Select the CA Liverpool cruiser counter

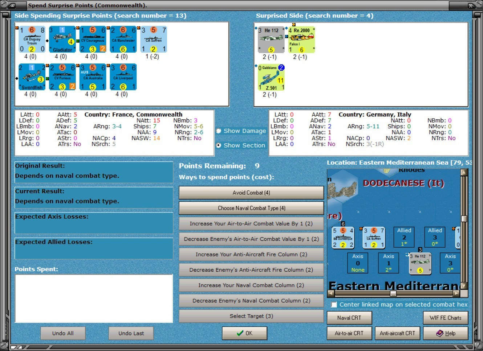click(x=123, y=77)
